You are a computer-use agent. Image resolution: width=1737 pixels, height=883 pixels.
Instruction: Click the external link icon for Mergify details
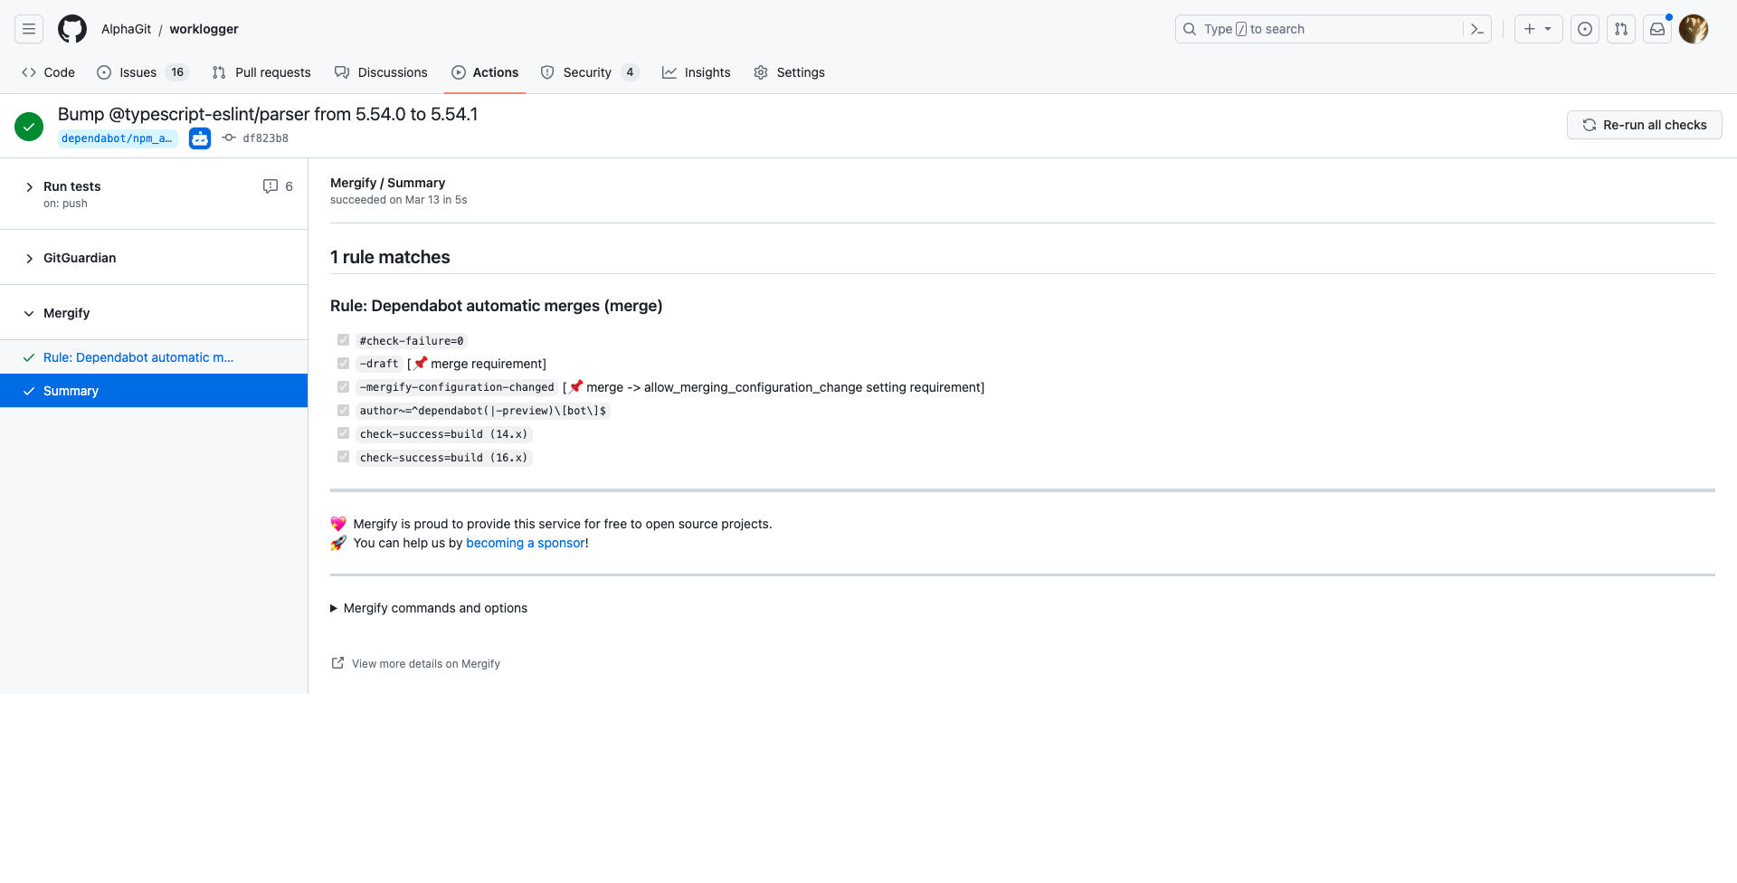tap(337, 663)
